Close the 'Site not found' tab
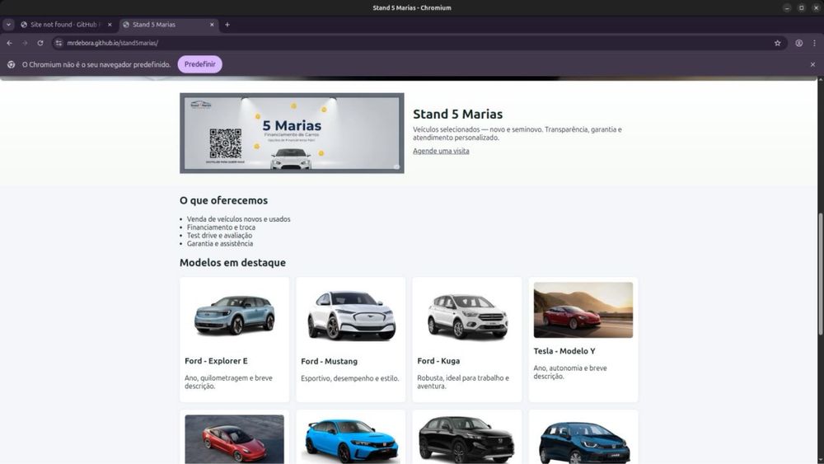The width and height of the screenshot is (824, 464). pyautogui.click(x=110, y=24)
